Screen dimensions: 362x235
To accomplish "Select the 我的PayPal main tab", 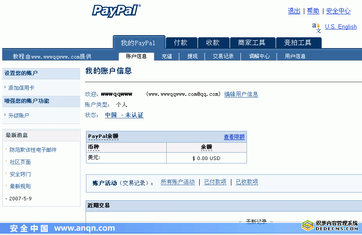I will pyautogui.click(x=139, y=42).
